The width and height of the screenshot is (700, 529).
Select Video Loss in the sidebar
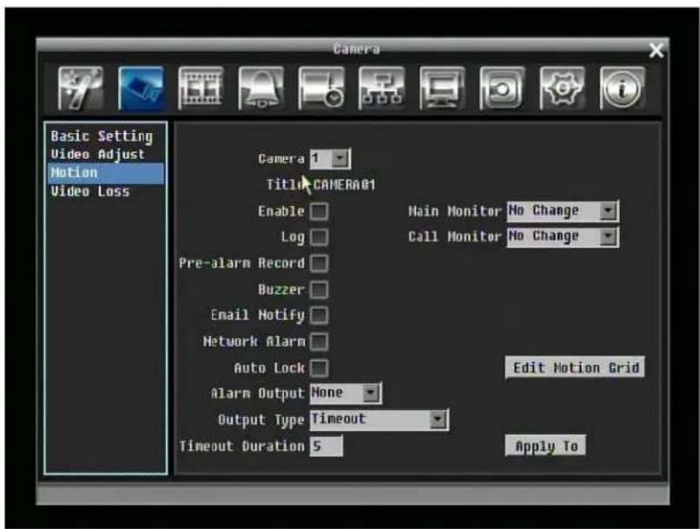pyautogui.click(x=90, y=191)
